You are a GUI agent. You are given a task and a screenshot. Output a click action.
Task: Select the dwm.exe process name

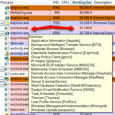click(17, 43)
